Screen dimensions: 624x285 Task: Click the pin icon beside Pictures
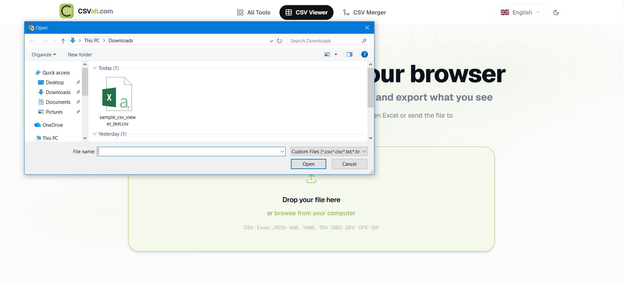(x=78, y=112)
